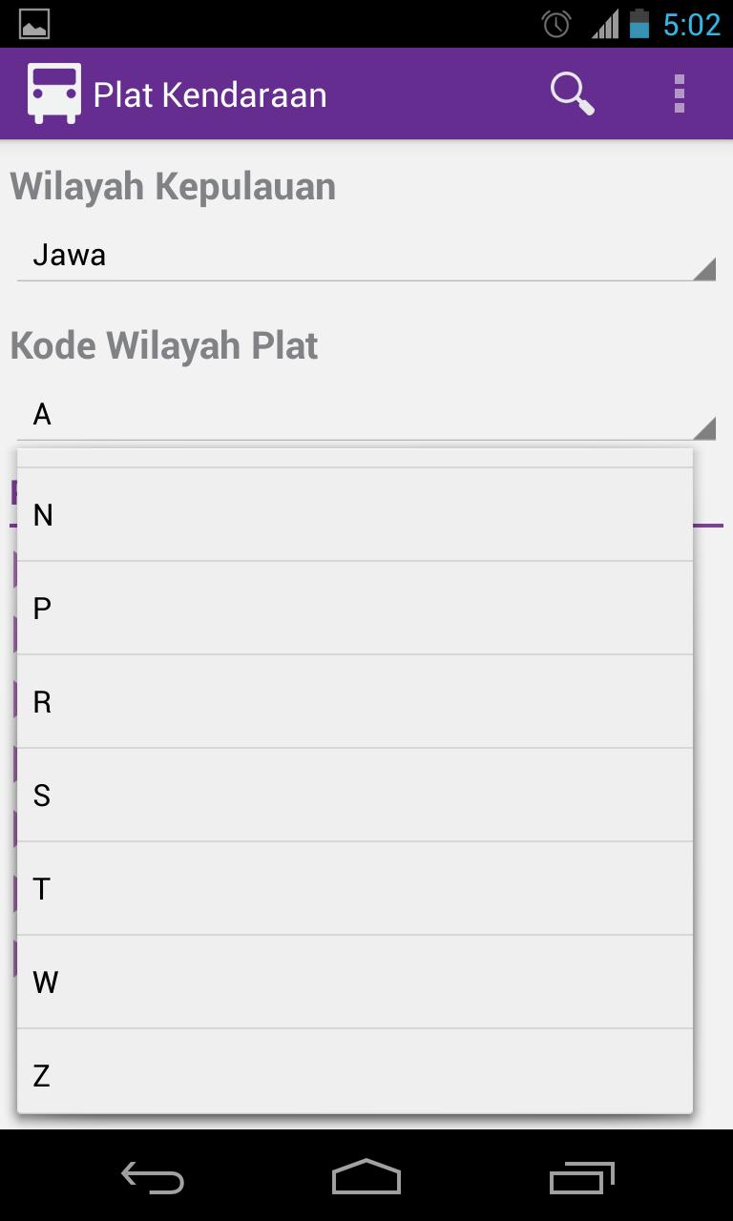Select letter T from the list
Screen dimensions: 733x1221
tap(354, 887)
